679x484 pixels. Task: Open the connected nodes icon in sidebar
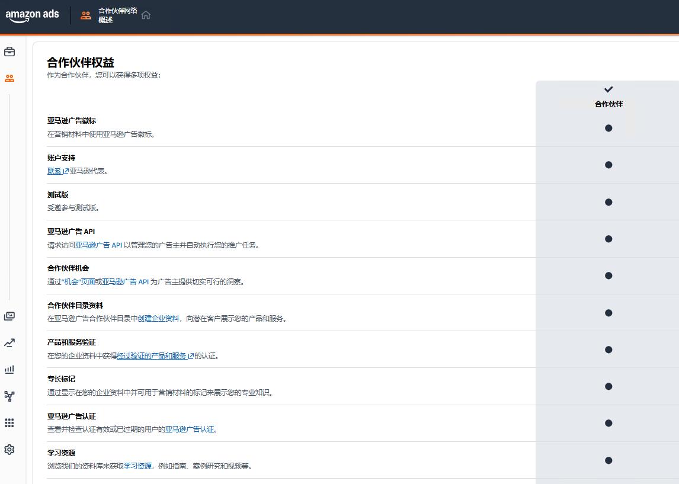point(9,396)
